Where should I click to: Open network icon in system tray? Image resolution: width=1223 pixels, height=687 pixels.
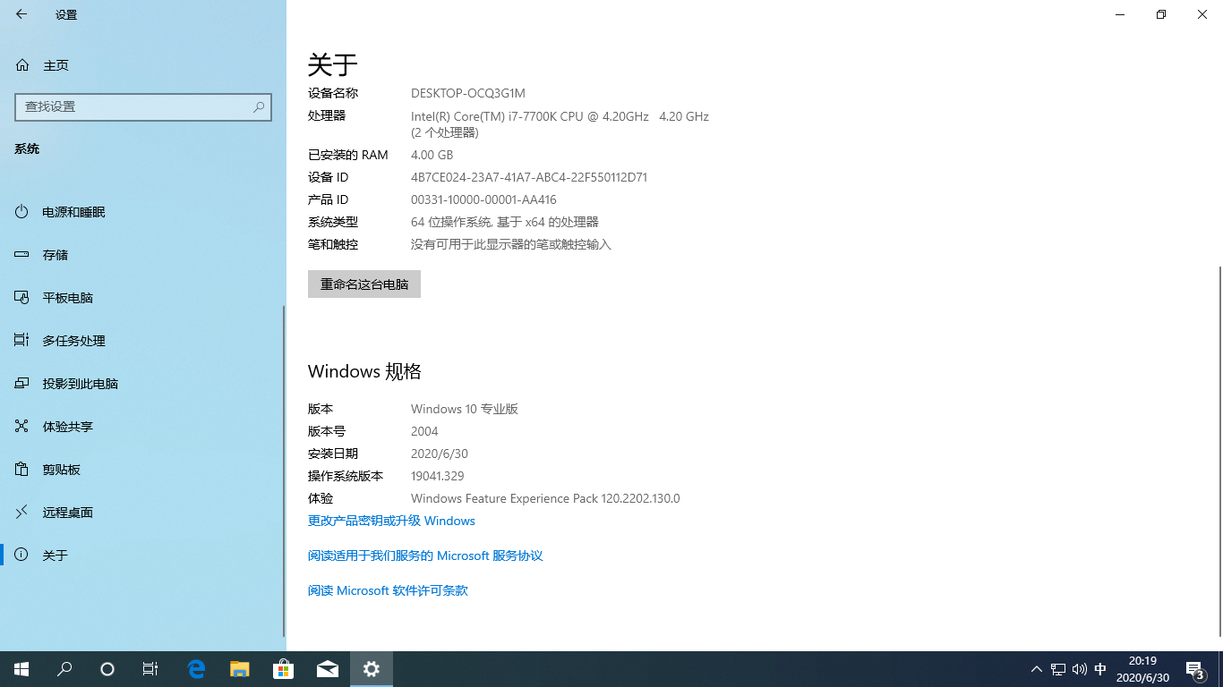[1058, 669]
